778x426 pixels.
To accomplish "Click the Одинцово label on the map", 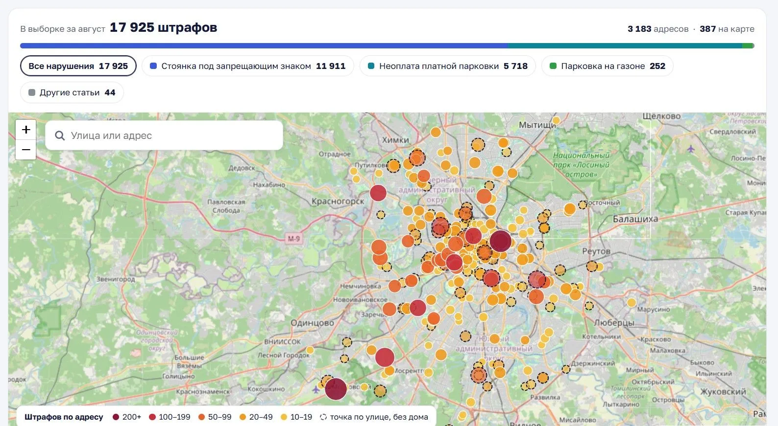I will point(313,323).
